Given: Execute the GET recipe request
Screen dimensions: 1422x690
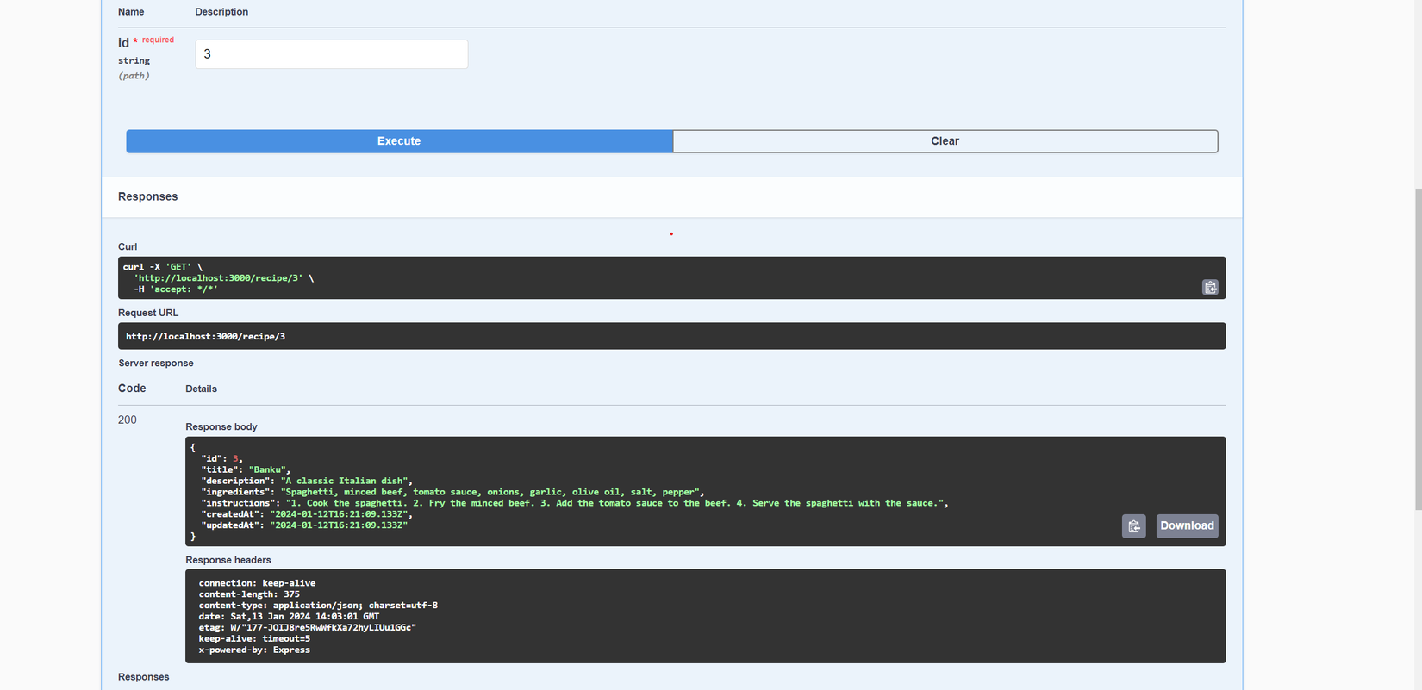Looking at the screenshot, I should (399, 141).
